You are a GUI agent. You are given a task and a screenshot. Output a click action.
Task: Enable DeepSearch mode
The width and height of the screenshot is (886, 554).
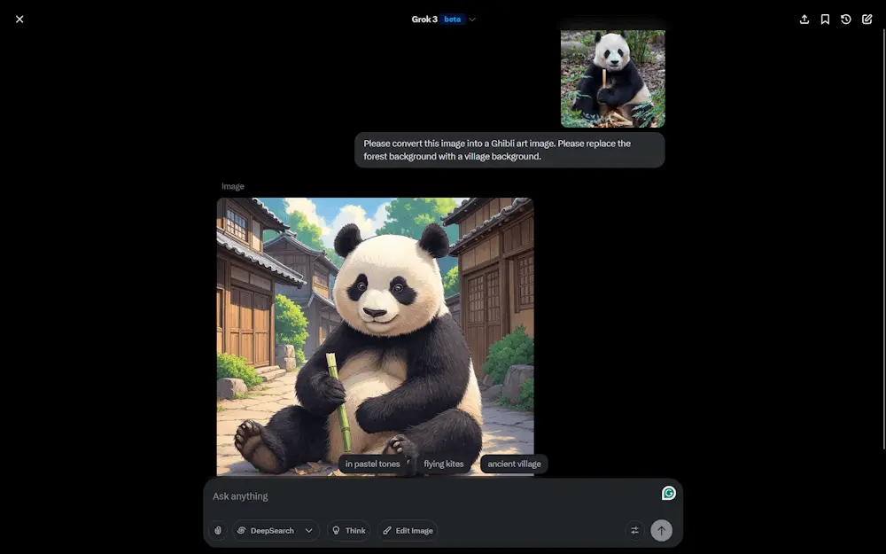click(x=266, y=530)
